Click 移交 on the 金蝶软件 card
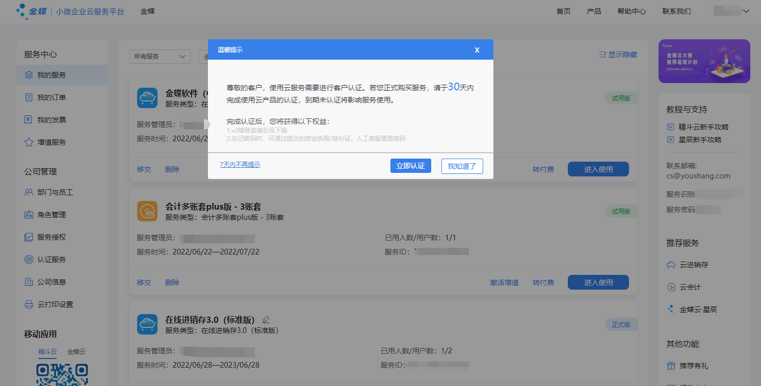Screen dimensions: 761x386 click(144, 169)
